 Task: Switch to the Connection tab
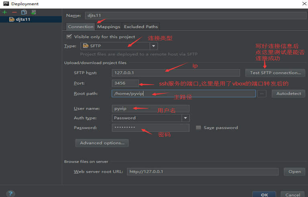(x=81, y=27)
